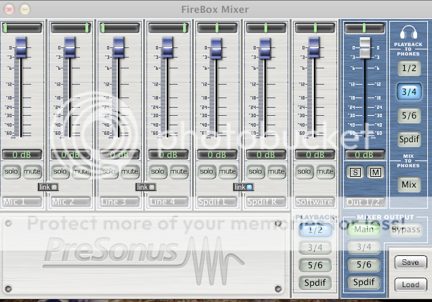Mute the Mic 2 channel
This screenshot has height=302, width=432.
(81, 171)
